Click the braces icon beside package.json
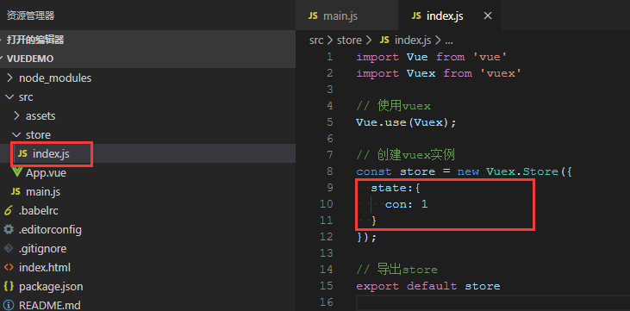630x311 pixels. [x=8, y=286]
